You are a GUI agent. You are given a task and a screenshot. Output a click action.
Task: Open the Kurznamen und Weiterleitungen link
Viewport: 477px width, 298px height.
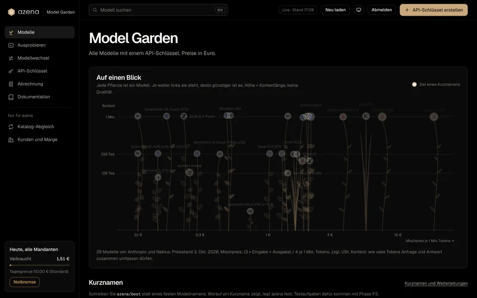pyautogui.click(x=436, y=284)
